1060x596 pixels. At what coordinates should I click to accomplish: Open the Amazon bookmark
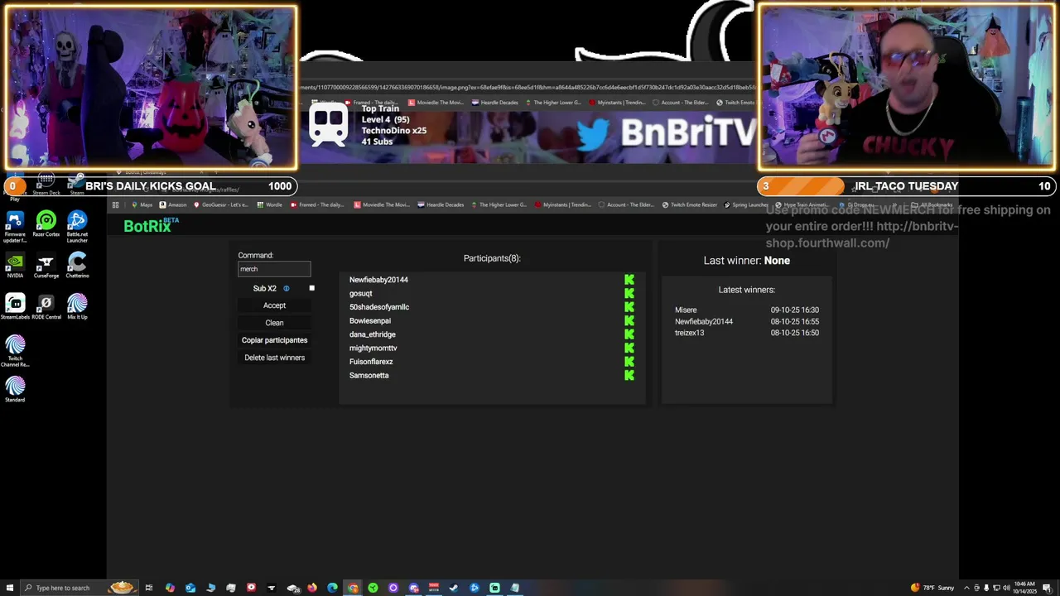173,205
